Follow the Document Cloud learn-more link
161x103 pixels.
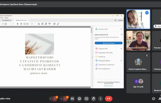pos(108,86)
